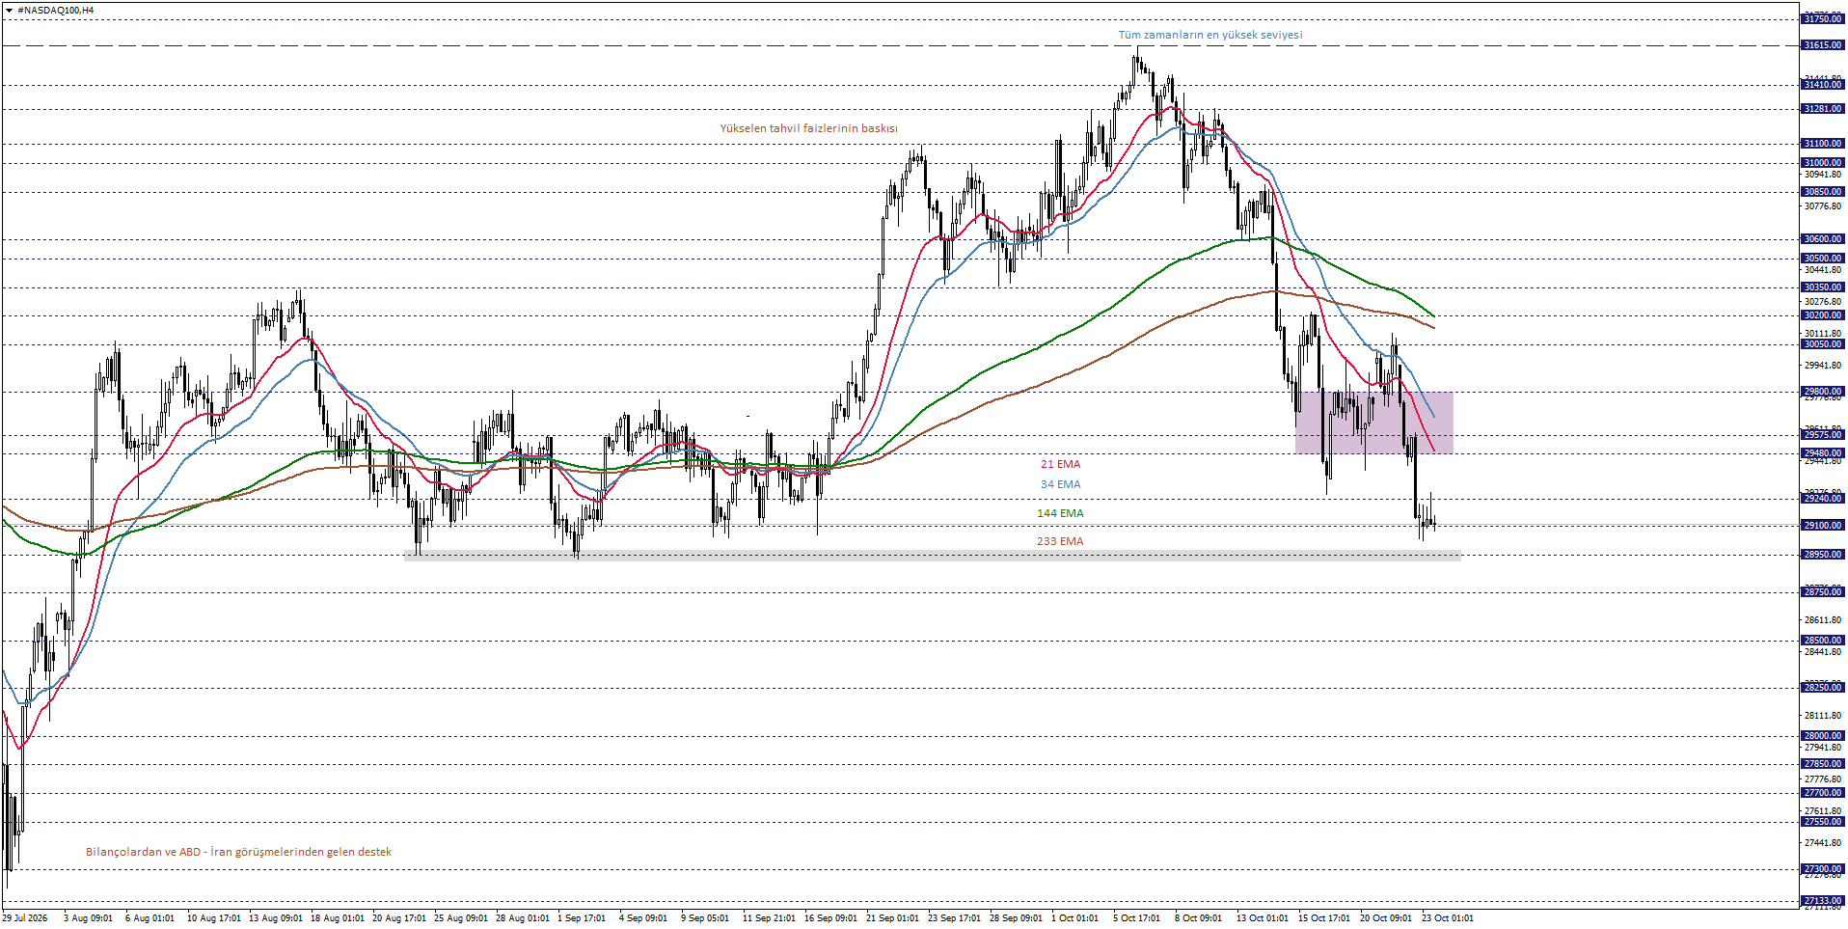Click the 233 EMA legend label
Viewport: 1848px width, 929px height.
[x=1060, y=541]
